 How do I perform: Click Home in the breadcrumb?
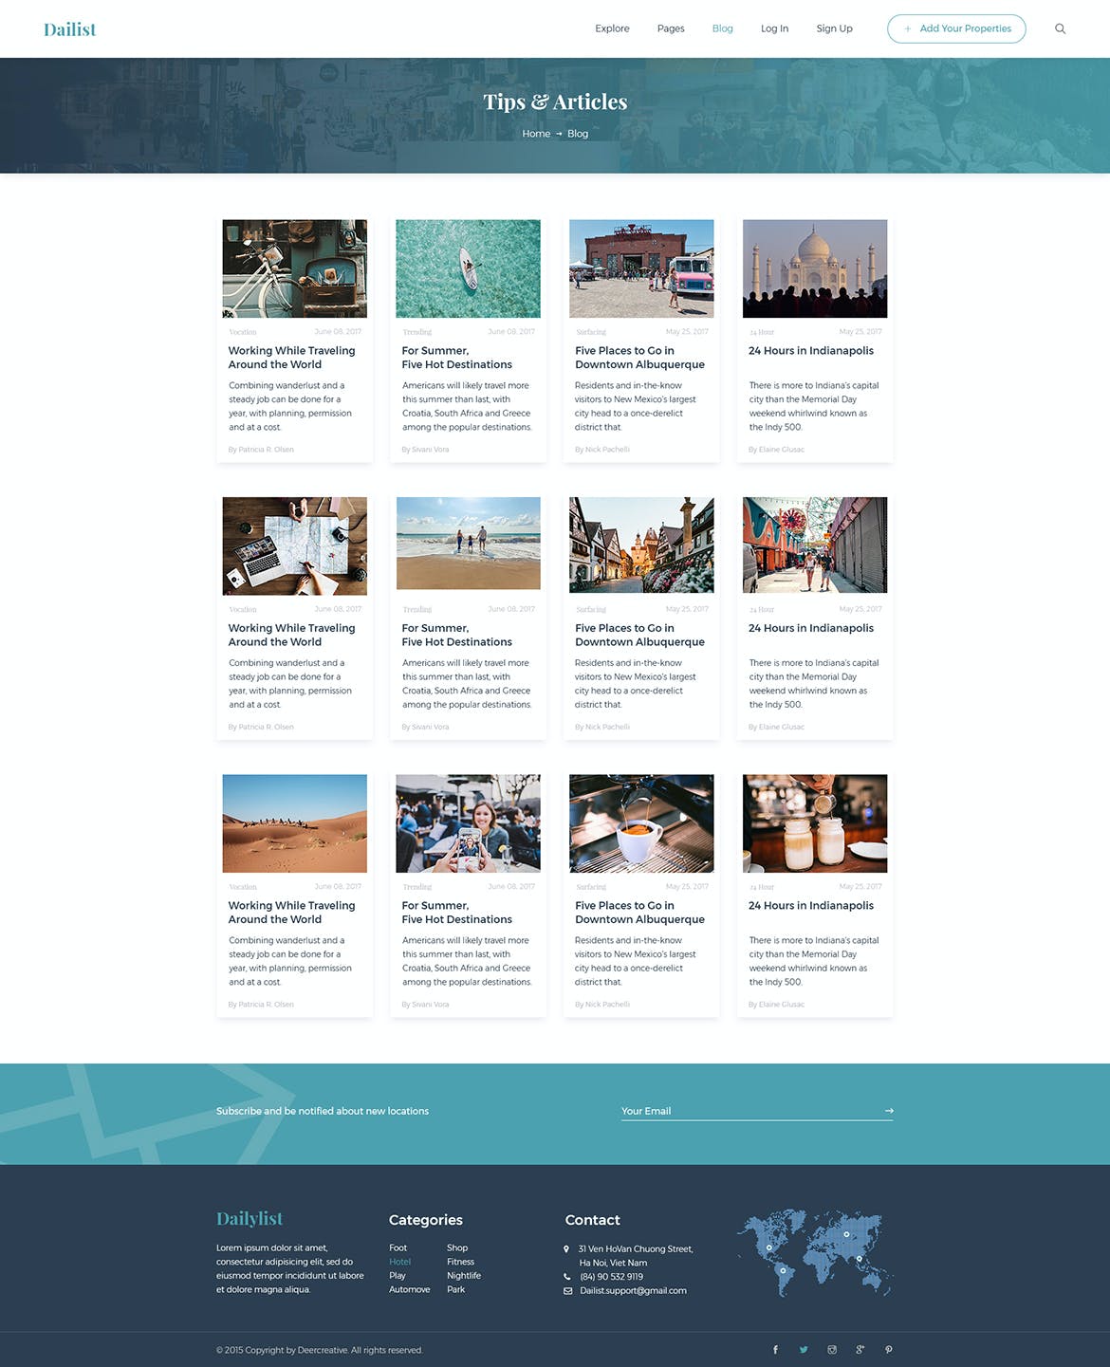(x=536, y=134)
